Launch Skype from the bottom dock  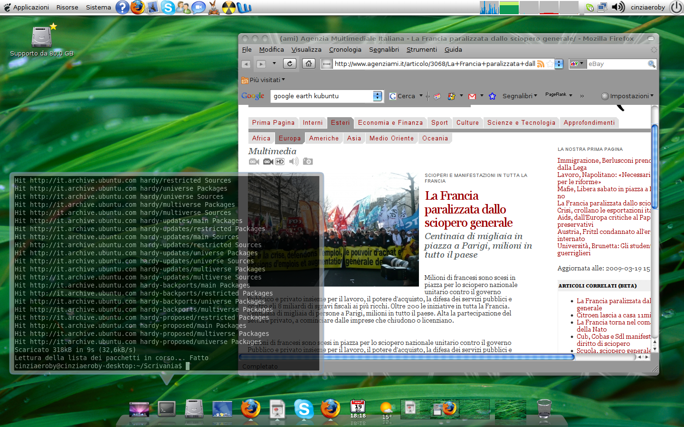coord(304,408)
